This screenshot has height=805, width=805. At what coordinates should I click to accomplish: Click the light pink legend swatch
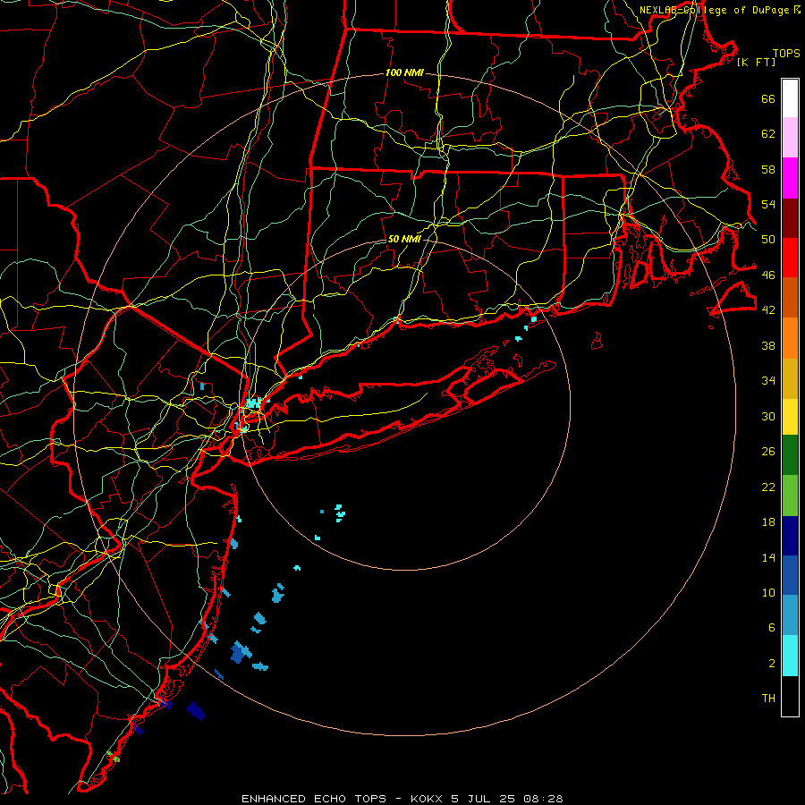coord(790,138)
